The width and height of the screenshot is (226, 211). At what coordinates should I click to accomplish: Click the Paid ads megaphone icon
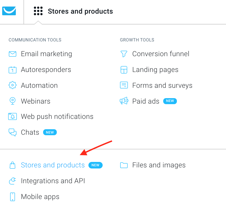pos(124,101)
